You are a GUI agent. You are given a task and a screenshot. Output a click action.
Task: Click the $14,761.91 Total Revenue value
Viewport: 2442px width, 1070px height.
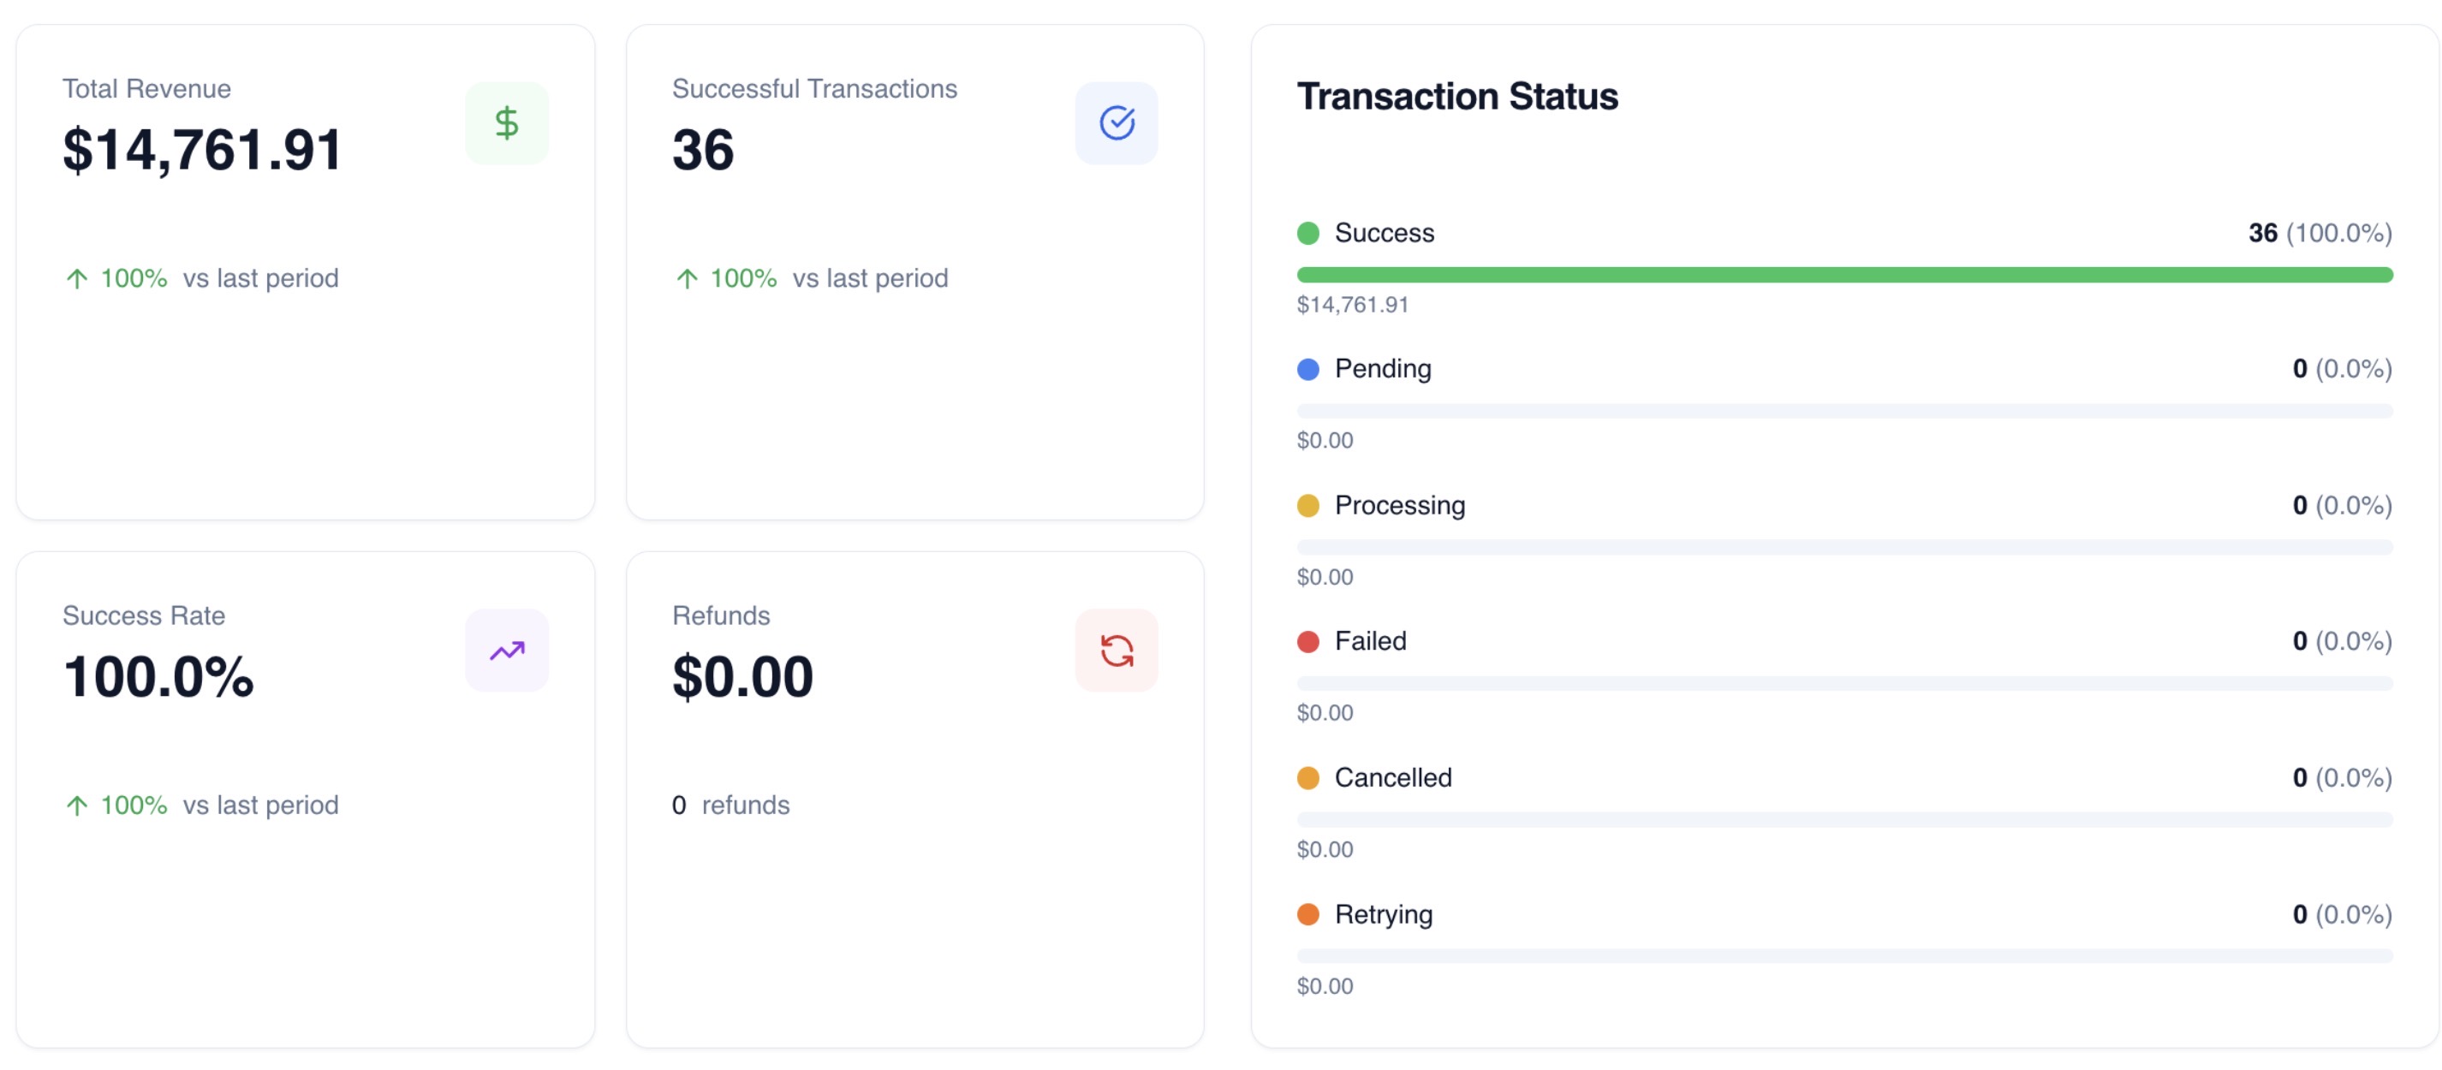coord(202,150)
